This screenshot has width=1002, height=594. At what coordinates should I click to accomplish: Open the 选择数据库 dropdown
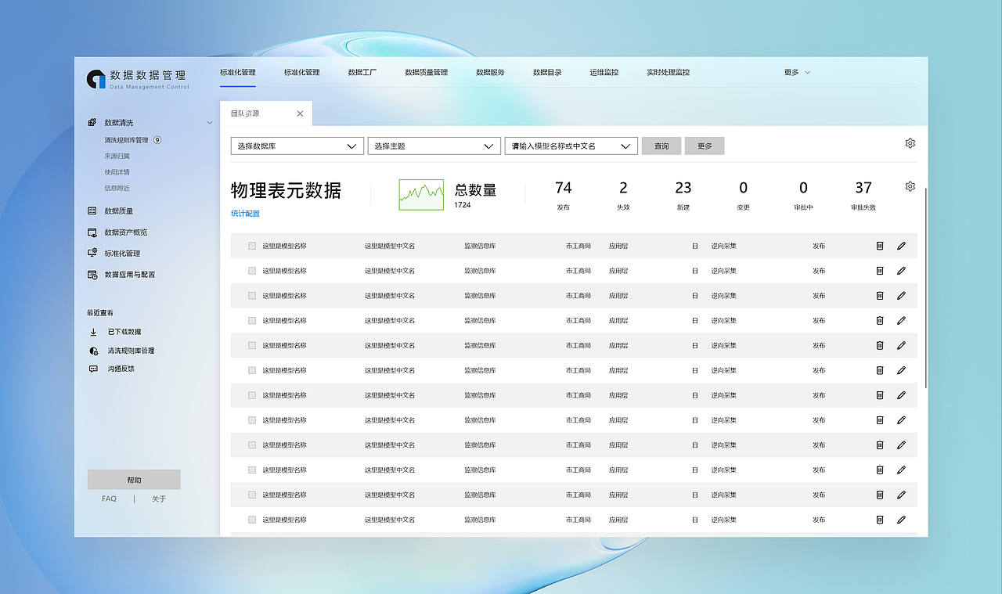(297, 146)
